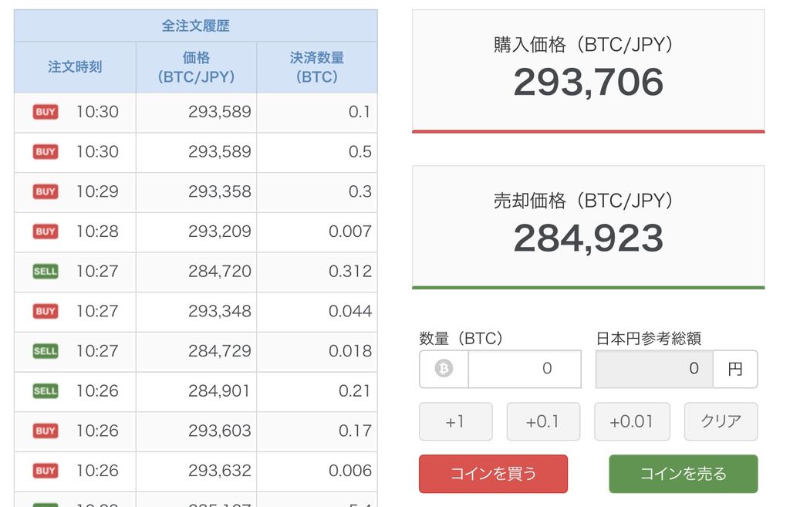This screenshot has height=507, width=790.
Task: Click the SELL badge for 284,720
Action: [x=46, y=271]
